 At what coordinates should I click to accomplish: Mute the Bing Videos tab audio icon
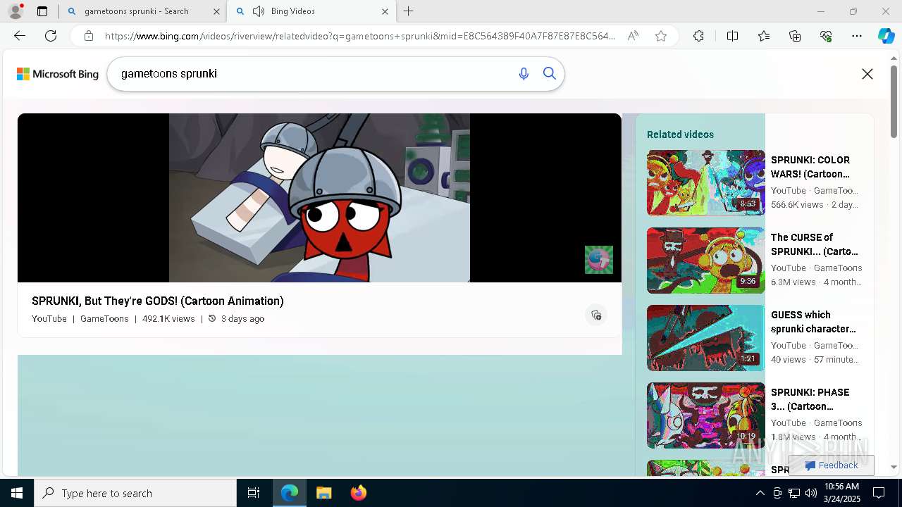259,11
